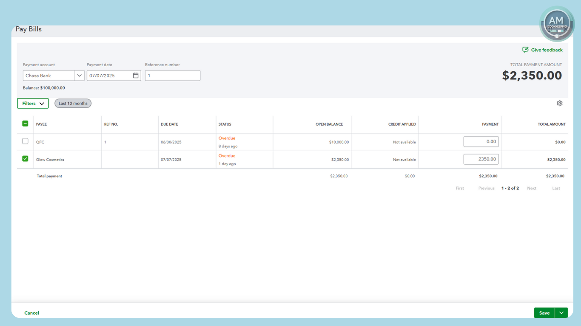
Task: Expand the Save button arrow options
Action: (x=561, y=313)
